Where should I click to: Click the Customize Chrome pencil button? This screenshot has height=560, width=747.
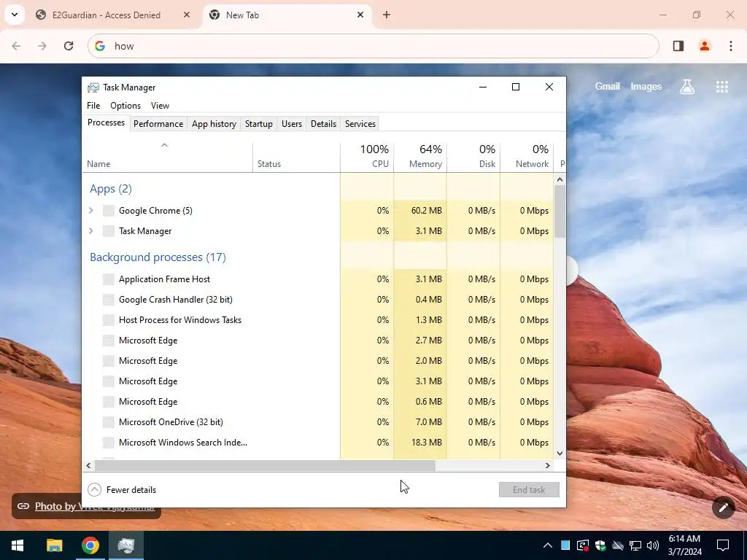point(724,507)
